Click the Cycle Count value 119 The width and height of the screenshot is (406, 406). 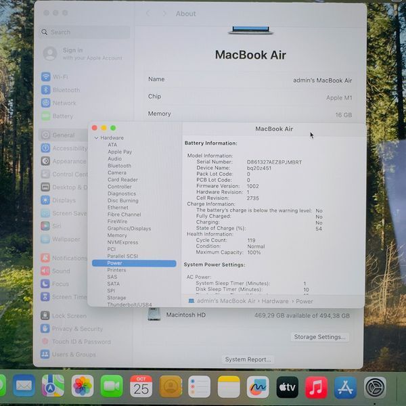coord(251,240)
